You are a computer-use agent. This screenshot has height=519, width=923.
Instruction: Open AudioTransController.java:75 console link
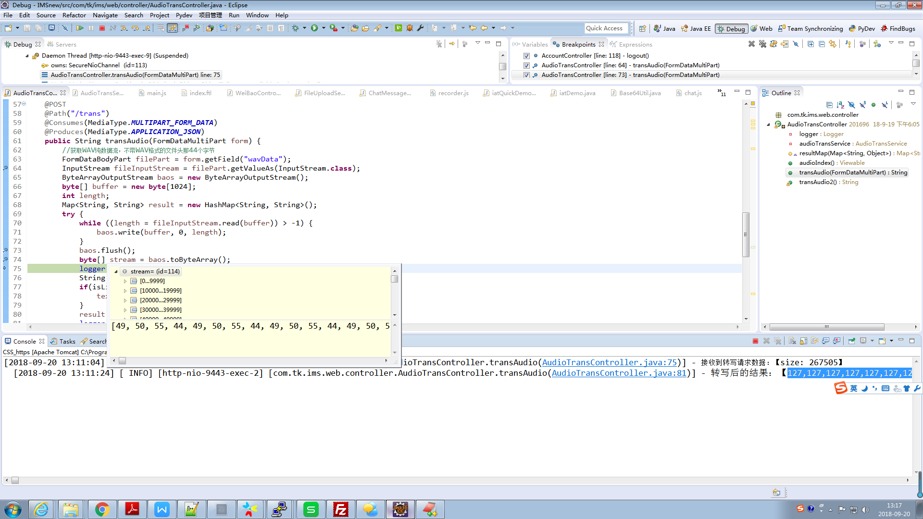(609, 363)
